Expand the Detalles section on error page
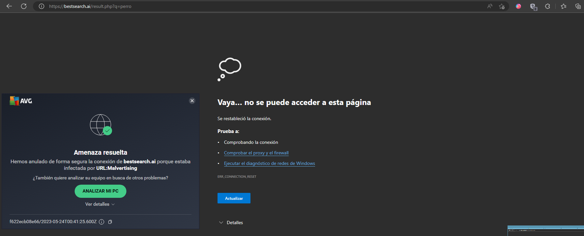 [231, 223]
